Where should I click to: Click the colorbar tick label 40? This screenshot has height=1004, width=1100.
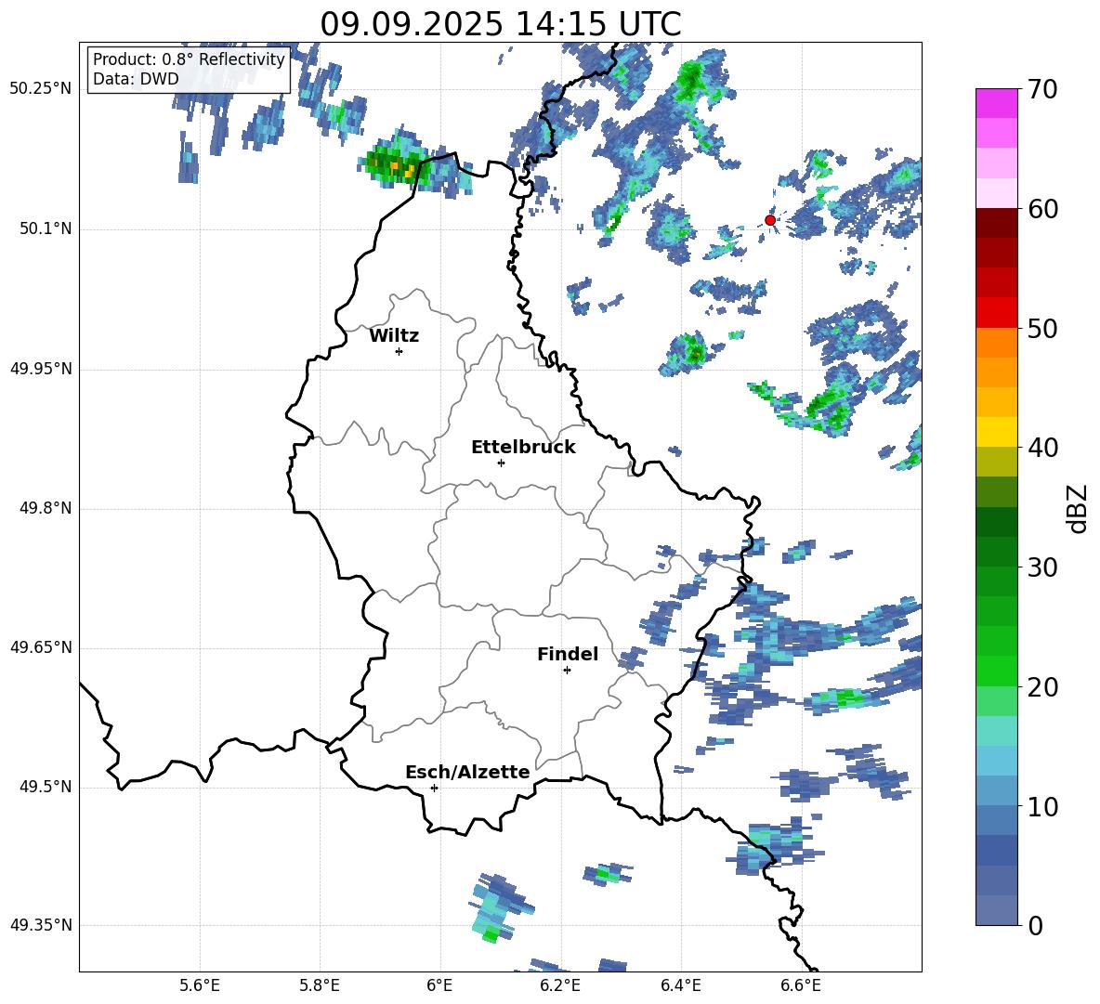1041,448
